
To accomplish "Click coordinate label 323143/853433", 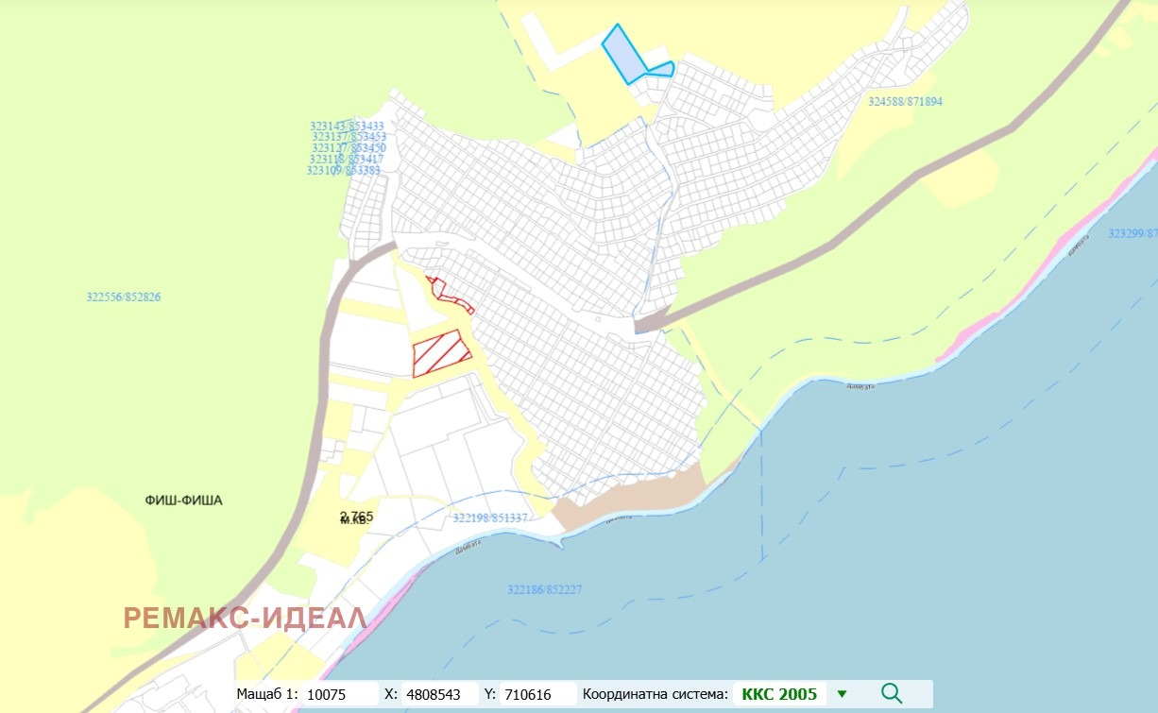I will coord(346,126).
